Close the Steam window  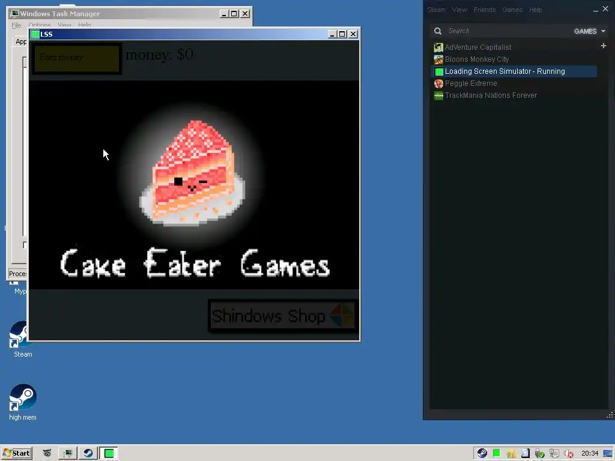[605, 9]
